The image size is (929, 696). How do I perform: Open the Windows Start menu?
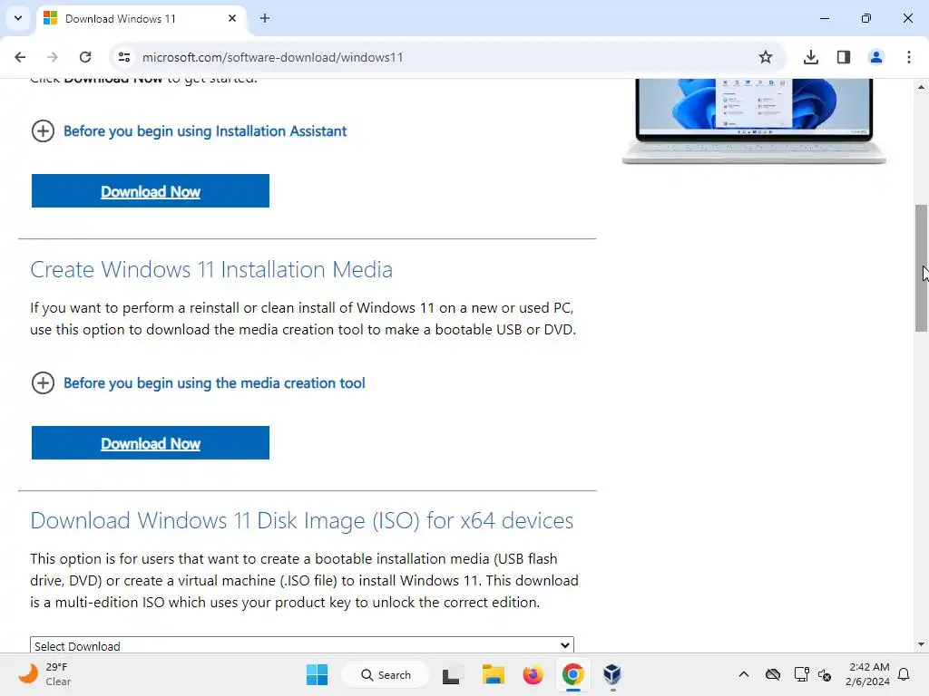coord(317,674)
